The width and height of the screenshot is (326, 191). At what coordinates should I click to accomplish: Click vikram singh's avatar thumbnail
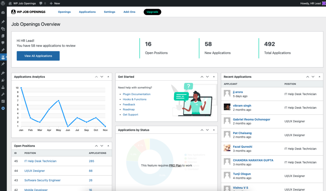tap(227, 107)
